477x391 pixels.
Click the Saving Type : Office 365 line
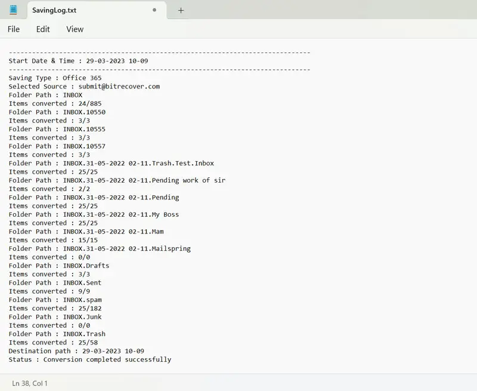point(55,78)
